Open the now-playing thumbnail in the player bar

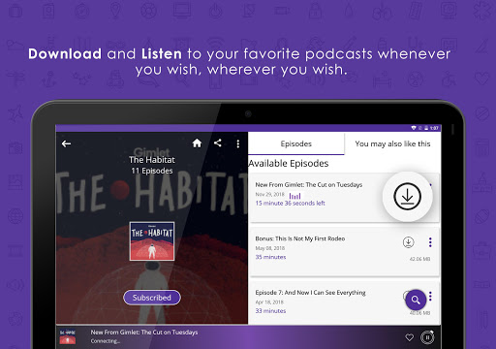pos(68,336)
